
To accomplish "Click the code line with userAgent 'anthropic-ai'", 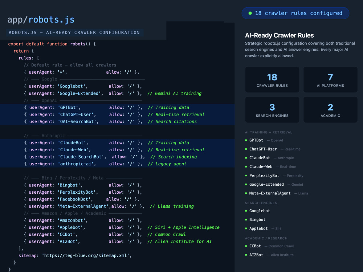I will 105,164.
